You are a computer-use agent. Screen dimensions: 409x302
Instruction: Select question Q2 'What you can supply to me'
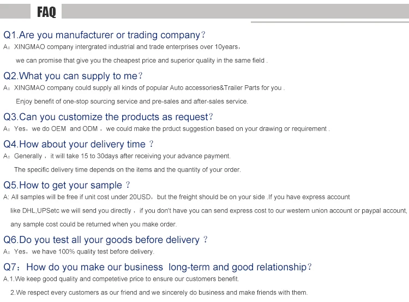pos(73,76)
